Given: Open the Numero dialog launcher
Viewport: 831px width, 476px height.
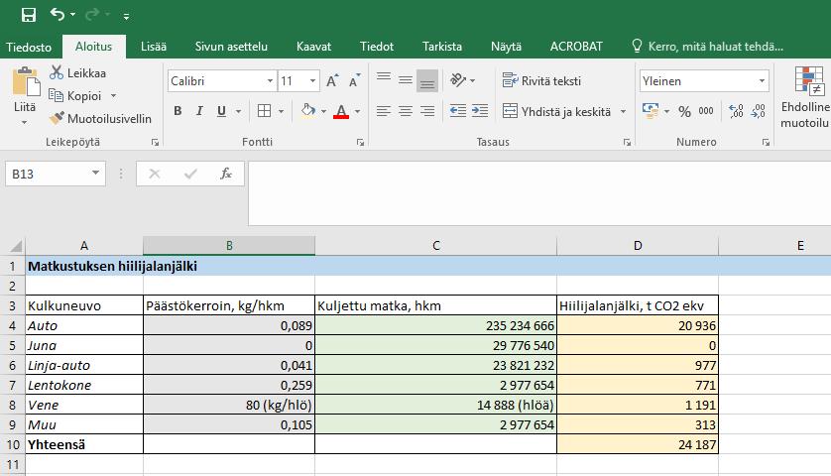Looking at the screenshot, I should (x=766, y=142).
